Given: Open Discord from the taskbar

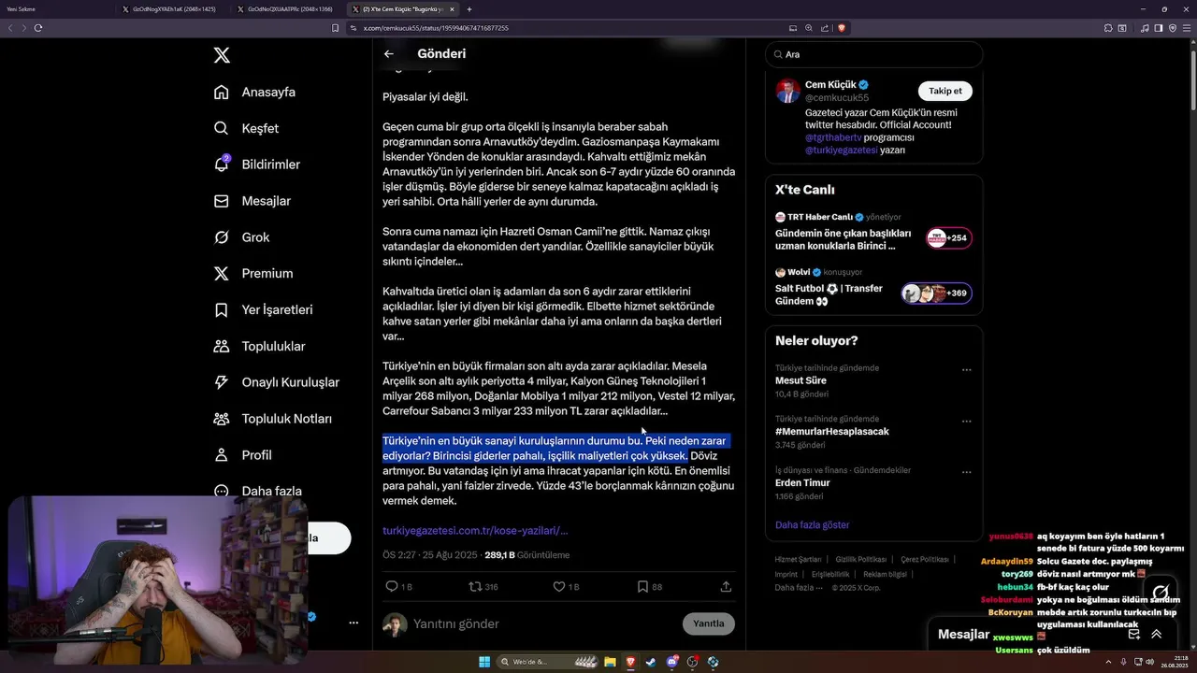Looking at the screenshot, I should click(672, 662).
